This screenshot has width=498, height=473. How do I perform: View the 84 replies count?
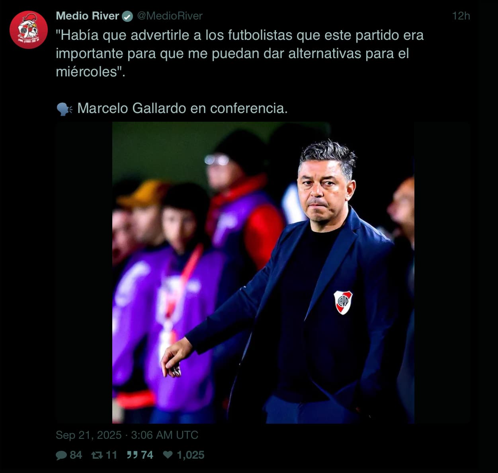click(x=76, y=455)
